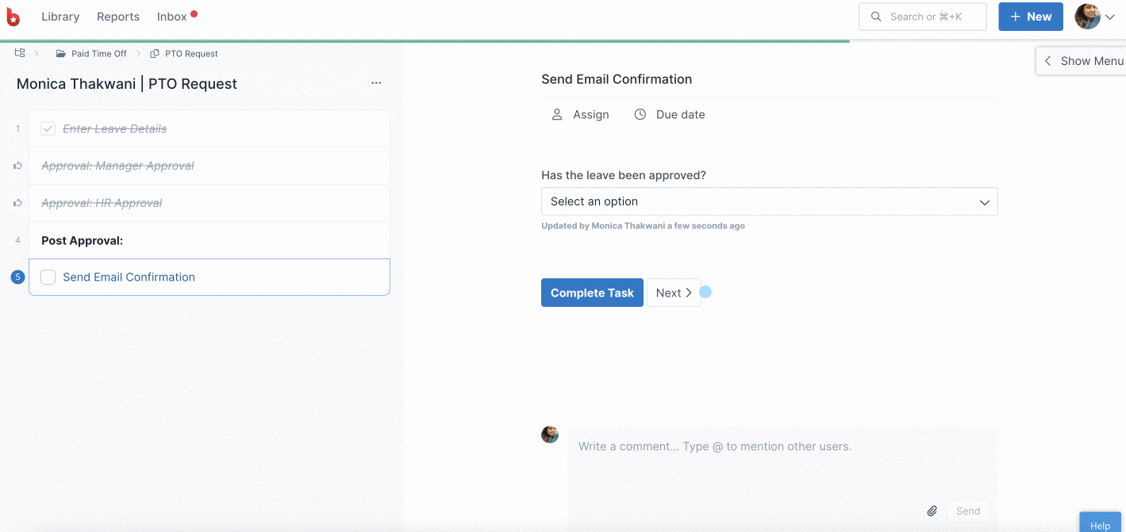The image size is (1126, 532).
Task: Click the search magnifier icon
Action: click(876, 17)
